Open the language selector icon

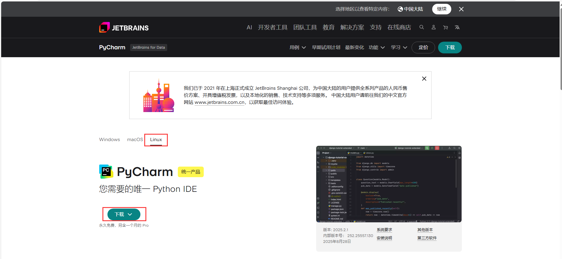(x=457, y=27)
